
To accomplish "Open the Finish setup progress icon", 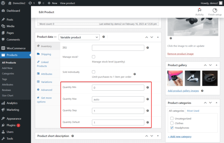I will [215, 12].
